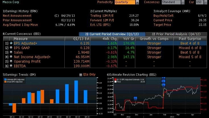Image resolution: width=209 pixels, height=118 pixels.
Task: Click the Net Income Adjusted+ measure label
Action: (x=32, y=57)
